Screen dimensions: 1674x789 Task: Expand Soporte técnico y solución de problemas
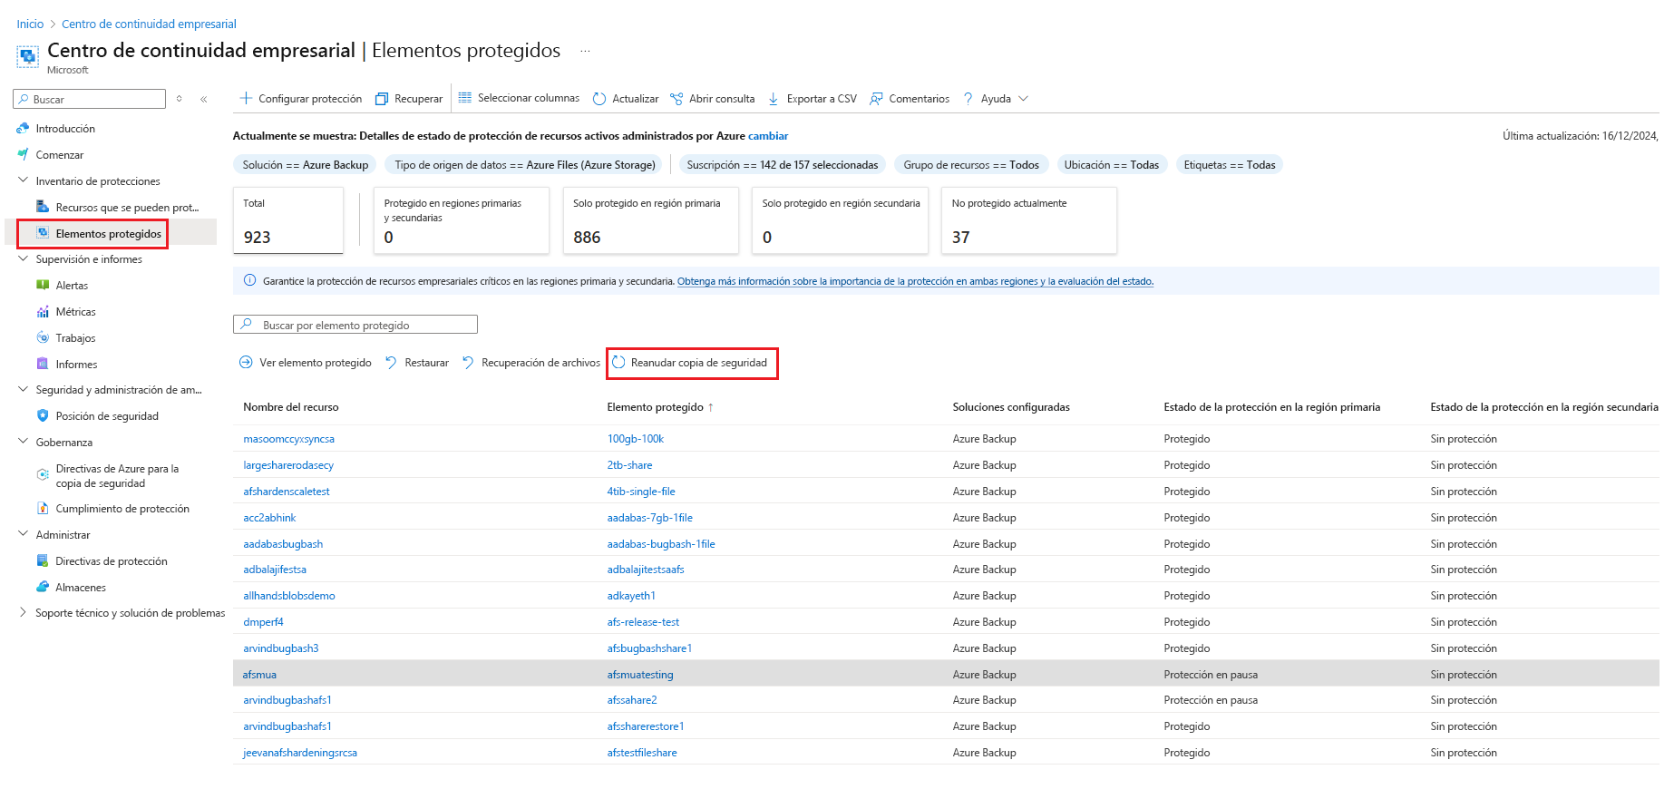tap(23, 613)
